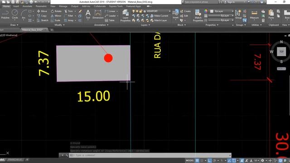Expand the Block panel dropdown
The height and width of the screenshot is (163, 290).
(182, 25)
